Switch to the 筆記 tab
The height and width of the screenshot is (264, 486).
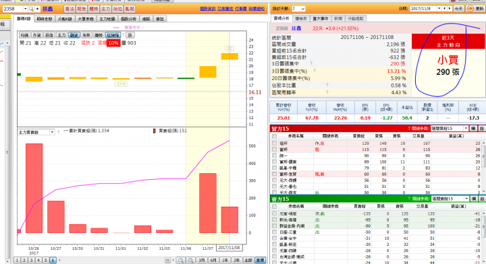pyautogui.click(x=160, y=19)
